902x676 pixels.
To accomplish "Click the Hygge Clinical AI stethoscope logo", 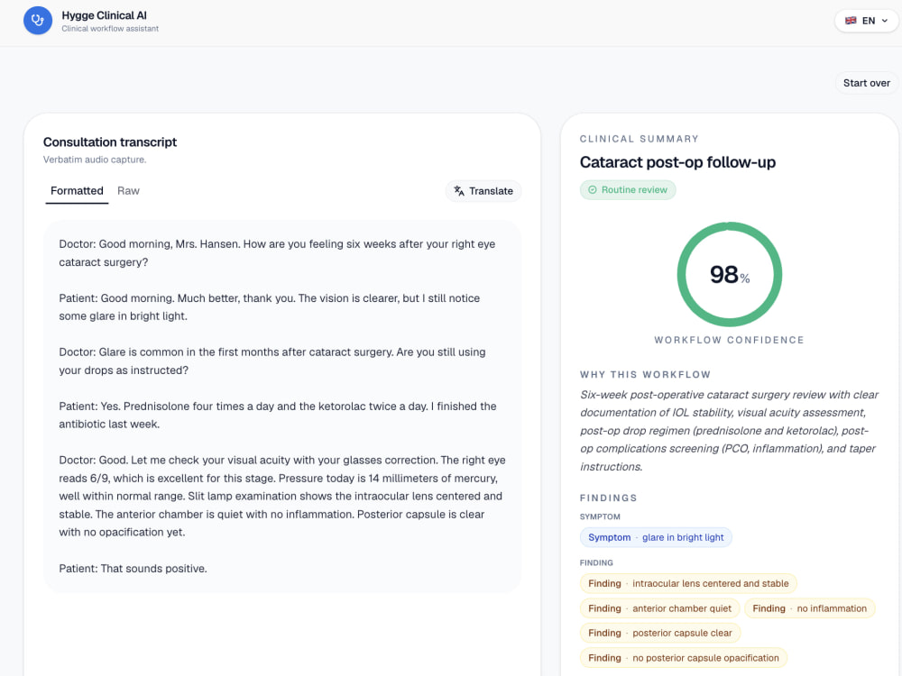I will [37, 21].
